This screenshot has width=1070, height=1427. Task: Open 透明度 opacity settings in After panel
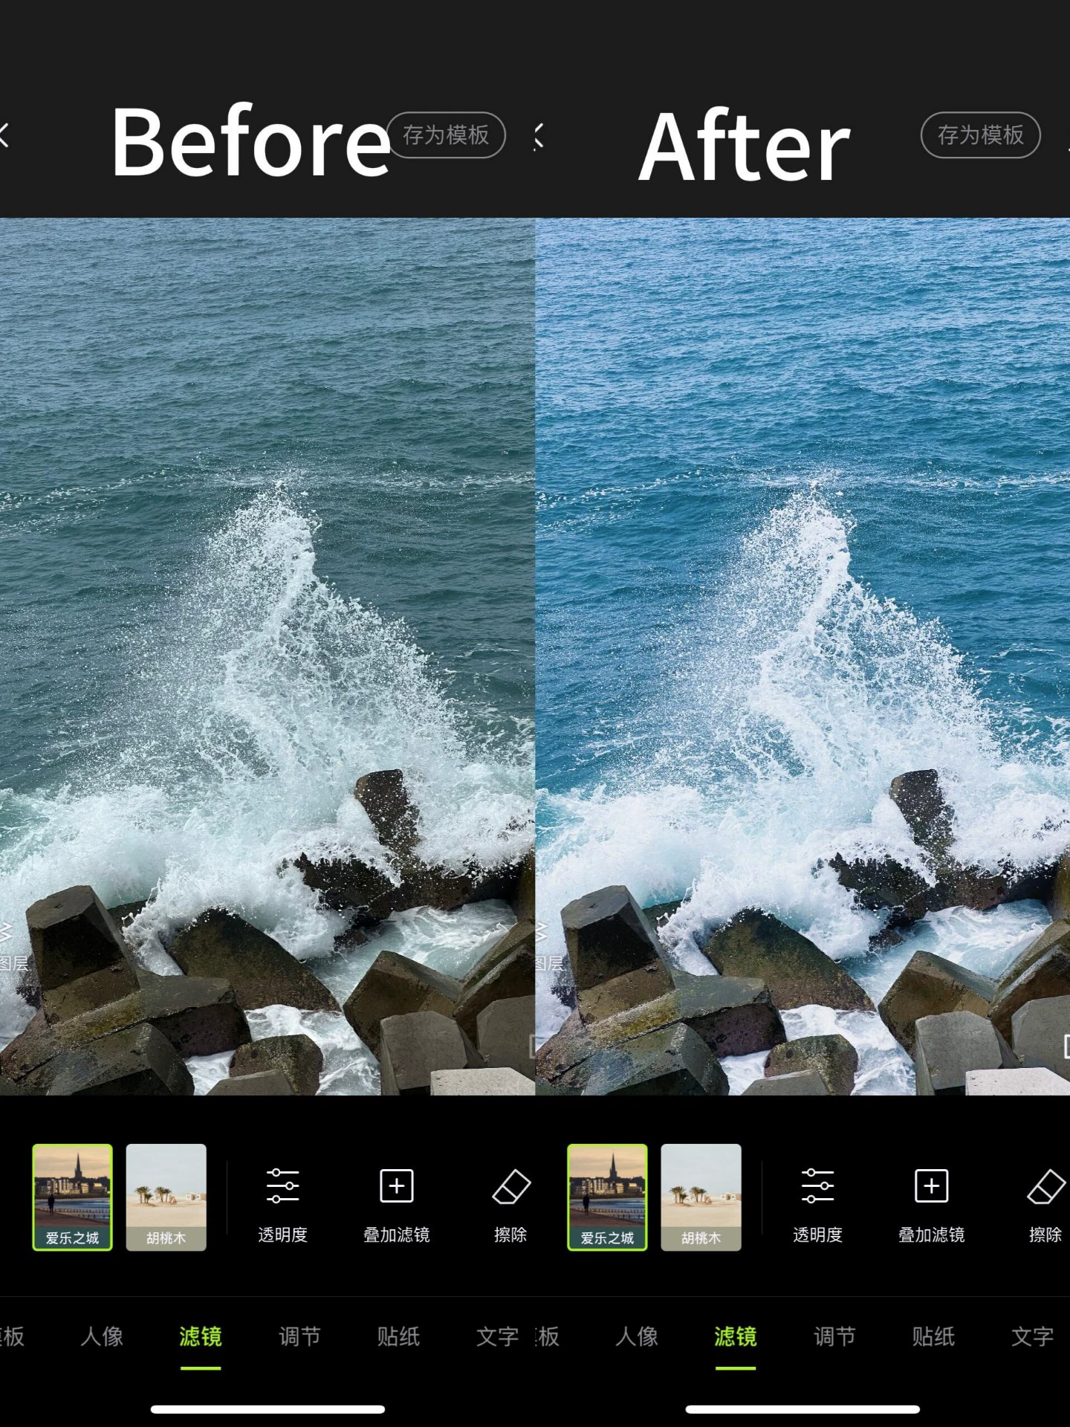(x=817, y=1204)
